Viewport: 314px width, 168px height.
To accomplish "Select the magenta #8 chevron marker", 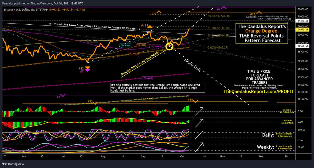I will pyautogui.click(x=224, y=7).
